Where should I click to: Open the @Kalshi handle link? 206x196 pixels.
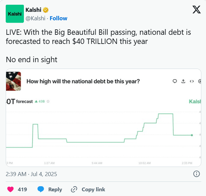(x=35, y=18)
